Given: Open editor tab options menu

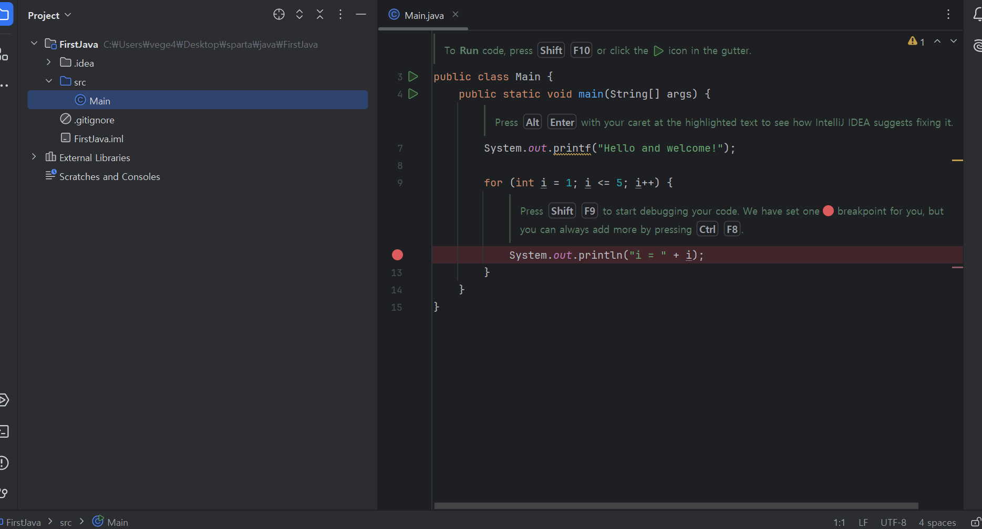Looking at the screenshot, I should [948, 15].
